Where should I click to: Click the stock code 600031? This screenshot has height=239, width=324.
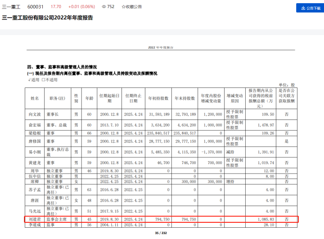(x=36, y=7)
